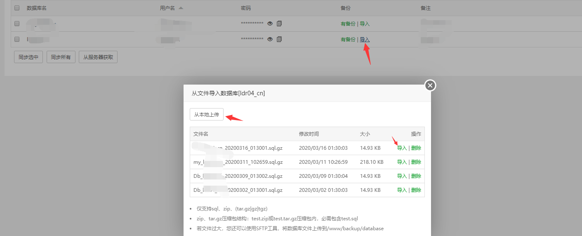This screenshot has height=236, width=582.
Task: Tick the select-all checkbox in table header
Action: [x=17, y=8]
